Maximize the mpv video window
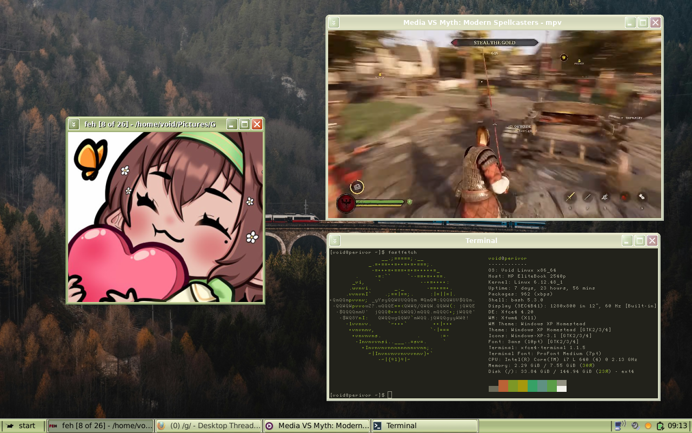The height and width of the screenshot is (433, 692). click(x=643, y=22)
